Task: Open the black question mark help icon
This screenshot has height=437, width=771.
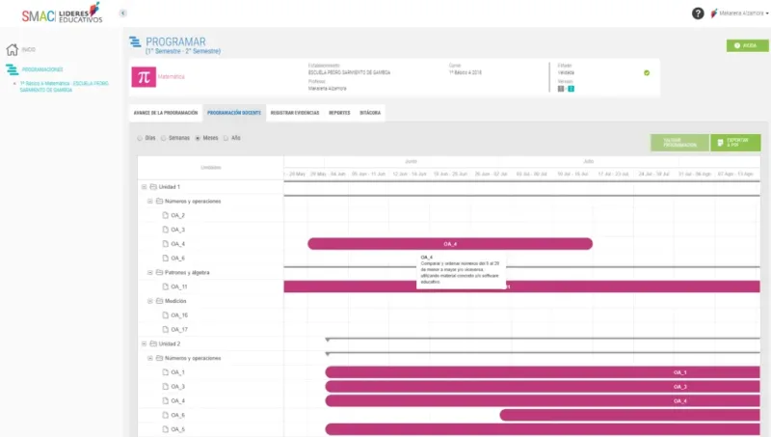Action: (x=698, y=14)
